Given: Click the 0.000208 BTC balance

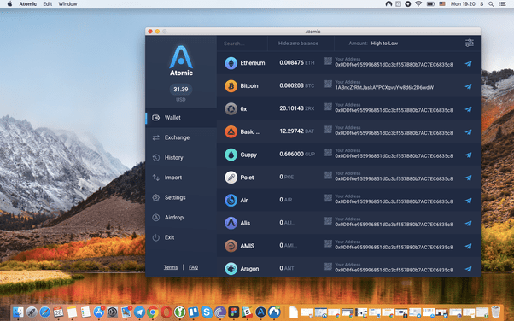Looking at the screenshot, I should [x=296, y=85].
